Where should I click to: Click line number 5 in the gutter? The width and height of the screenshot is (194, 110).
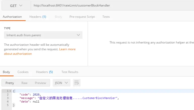[x=8, y=105]
